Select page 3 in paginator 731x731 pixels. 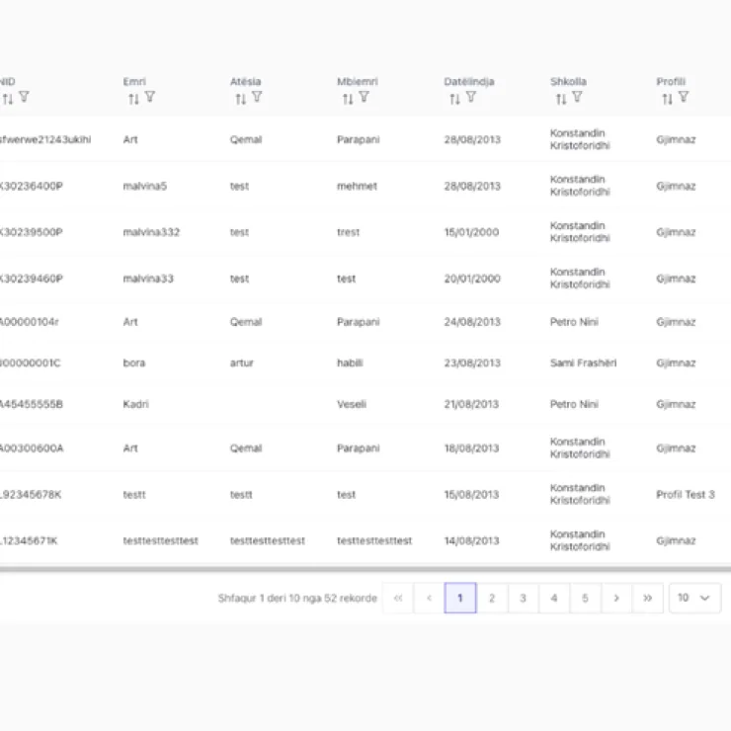(x=524, y=598)
